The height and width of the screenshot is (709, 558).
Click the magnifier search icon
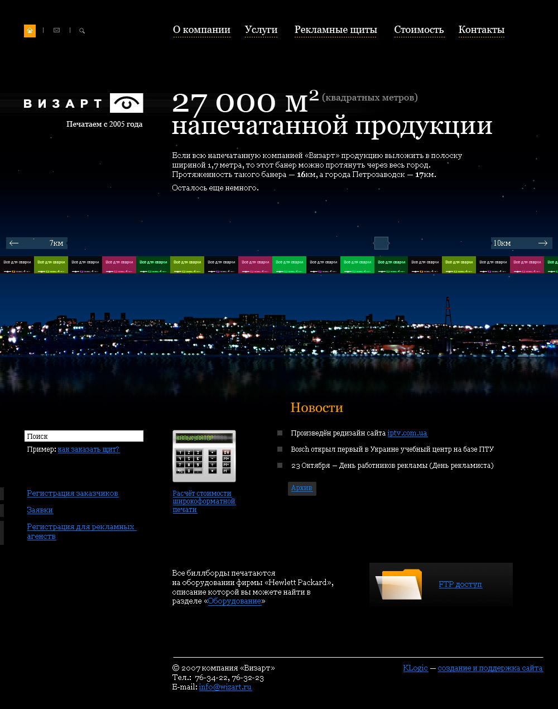pos(82,31)
